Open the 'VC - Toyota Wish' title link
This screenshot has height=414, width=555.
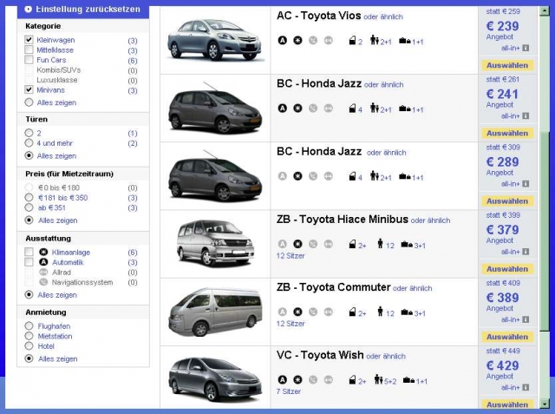pyautogui.click(x=320, y=355)
